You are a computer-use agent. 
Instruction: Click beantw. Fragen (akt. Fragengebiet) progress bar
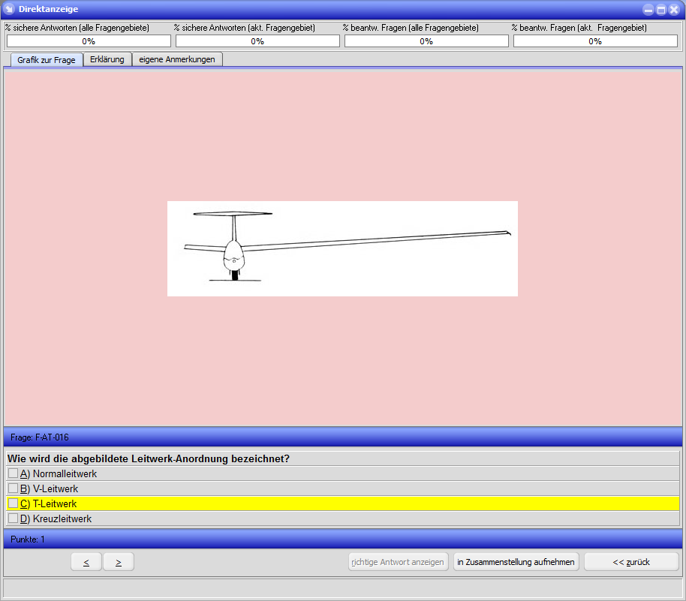coord(595,41)
